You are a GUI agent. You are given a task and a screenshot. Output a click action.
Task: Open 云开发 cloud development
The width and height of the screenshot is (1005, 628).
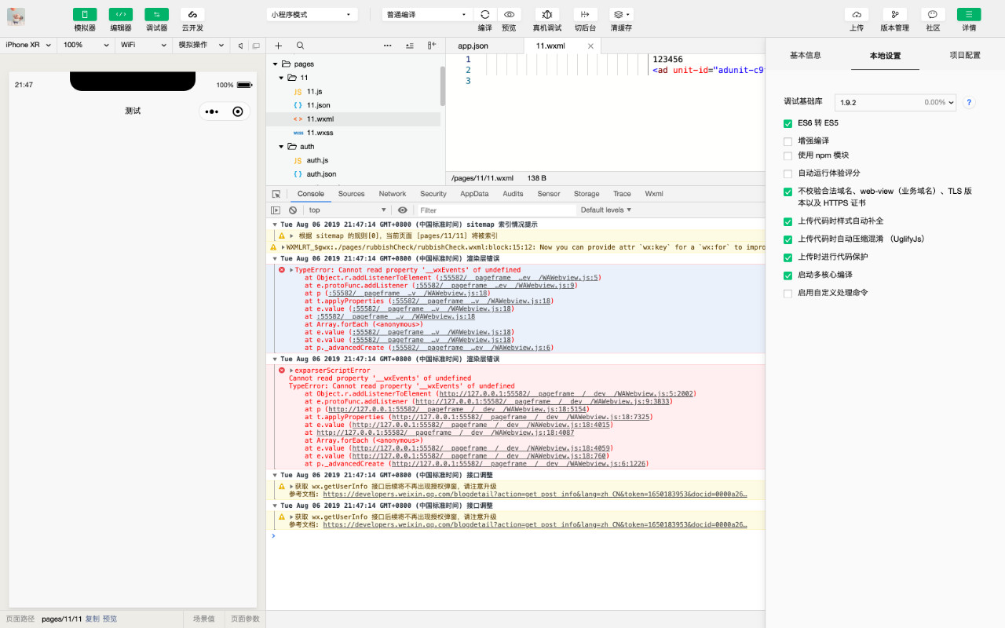point(192,14)
